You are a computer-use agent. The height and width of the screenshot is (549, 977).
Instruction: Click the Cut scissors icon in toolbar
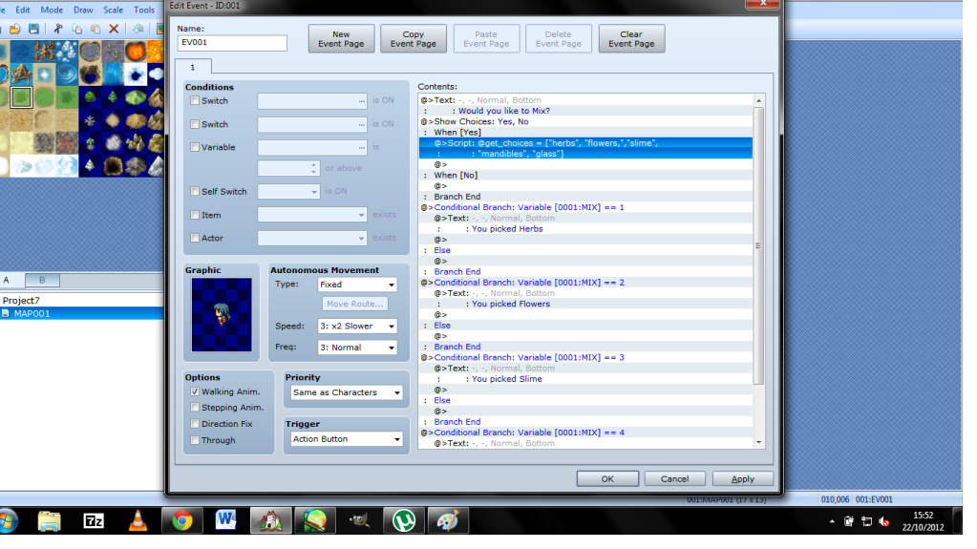58,30
